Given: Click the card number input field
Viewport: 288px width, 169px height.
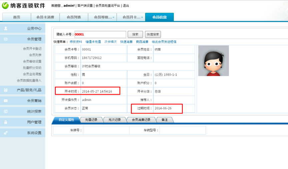Looking at the screenshot, I should click(100, 34).
